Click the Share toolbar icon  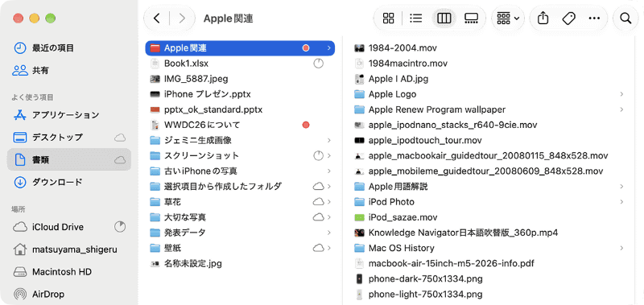coord(543,18)
